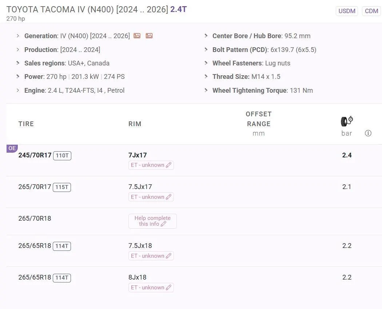Click the 2.4T trim heading
This screenshot has height=309, width=382.
[178, 9]
